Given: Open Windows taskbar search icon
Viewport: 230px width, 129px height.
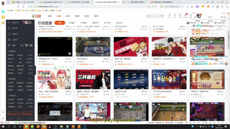Looking at the screenshot, I should point(9,126).
